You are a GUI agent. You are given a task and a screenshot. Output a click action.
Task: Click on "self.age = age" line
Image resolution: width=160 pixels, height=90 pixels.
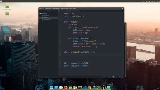(80, 33)
